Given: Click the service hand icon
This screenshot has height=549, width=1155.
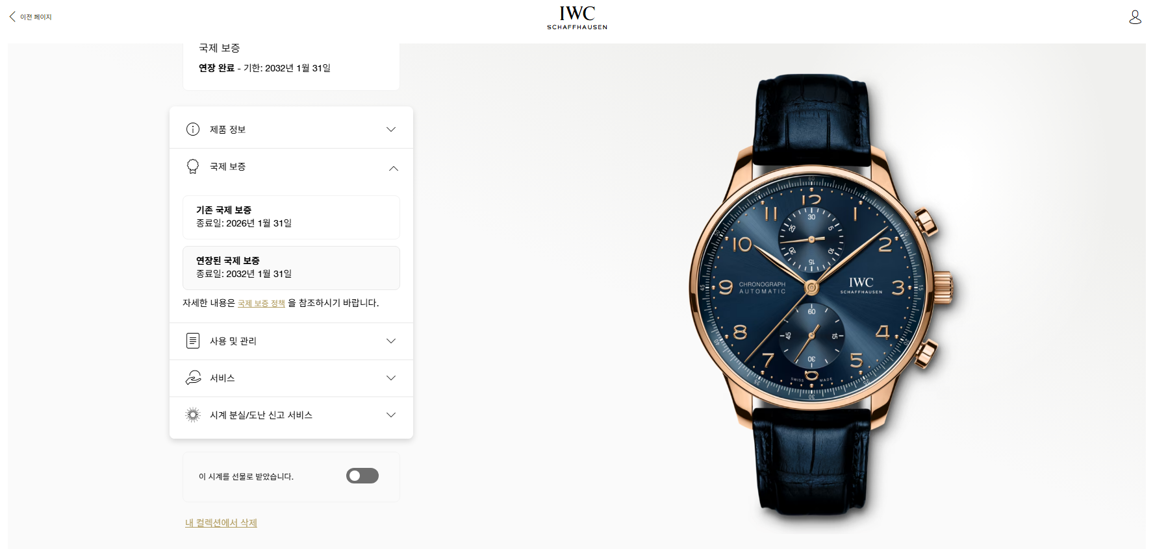Looking at the screenshot, I should pos(193,378).
